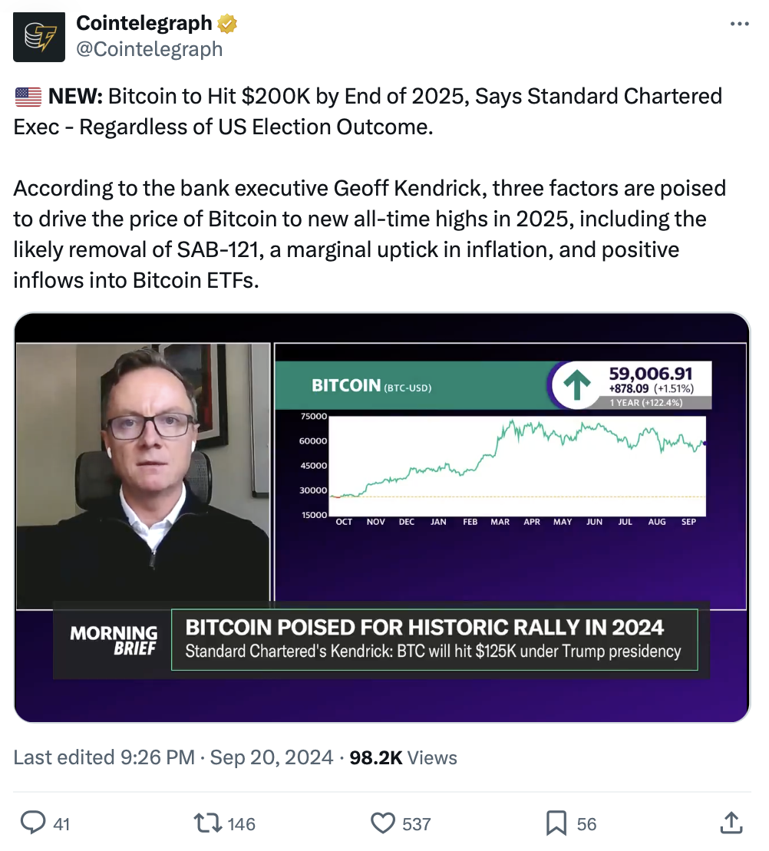Open the share upload icon
The height and width of the screenshot is (851, 769).
tap(731, 823)
